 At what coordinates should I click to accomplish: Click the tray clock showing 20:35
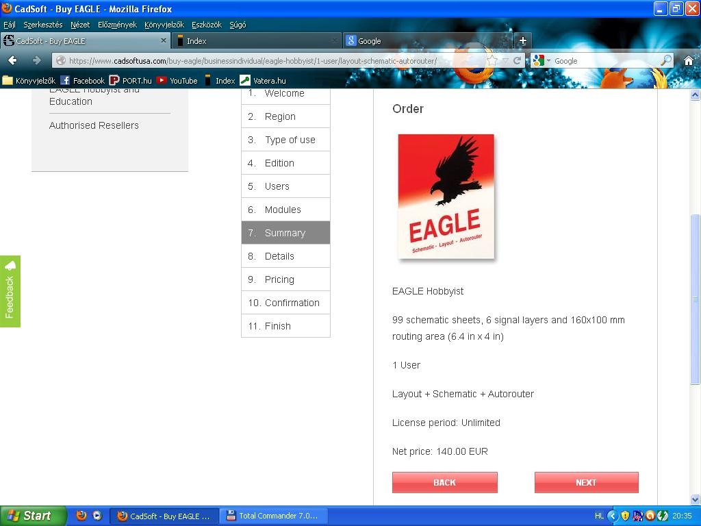point(682,516)
